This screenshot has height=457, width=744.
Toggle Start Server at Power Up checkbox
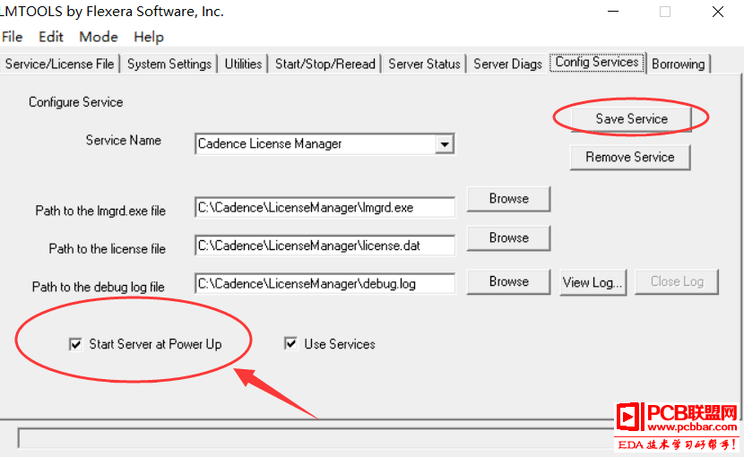tap(75, 344)
